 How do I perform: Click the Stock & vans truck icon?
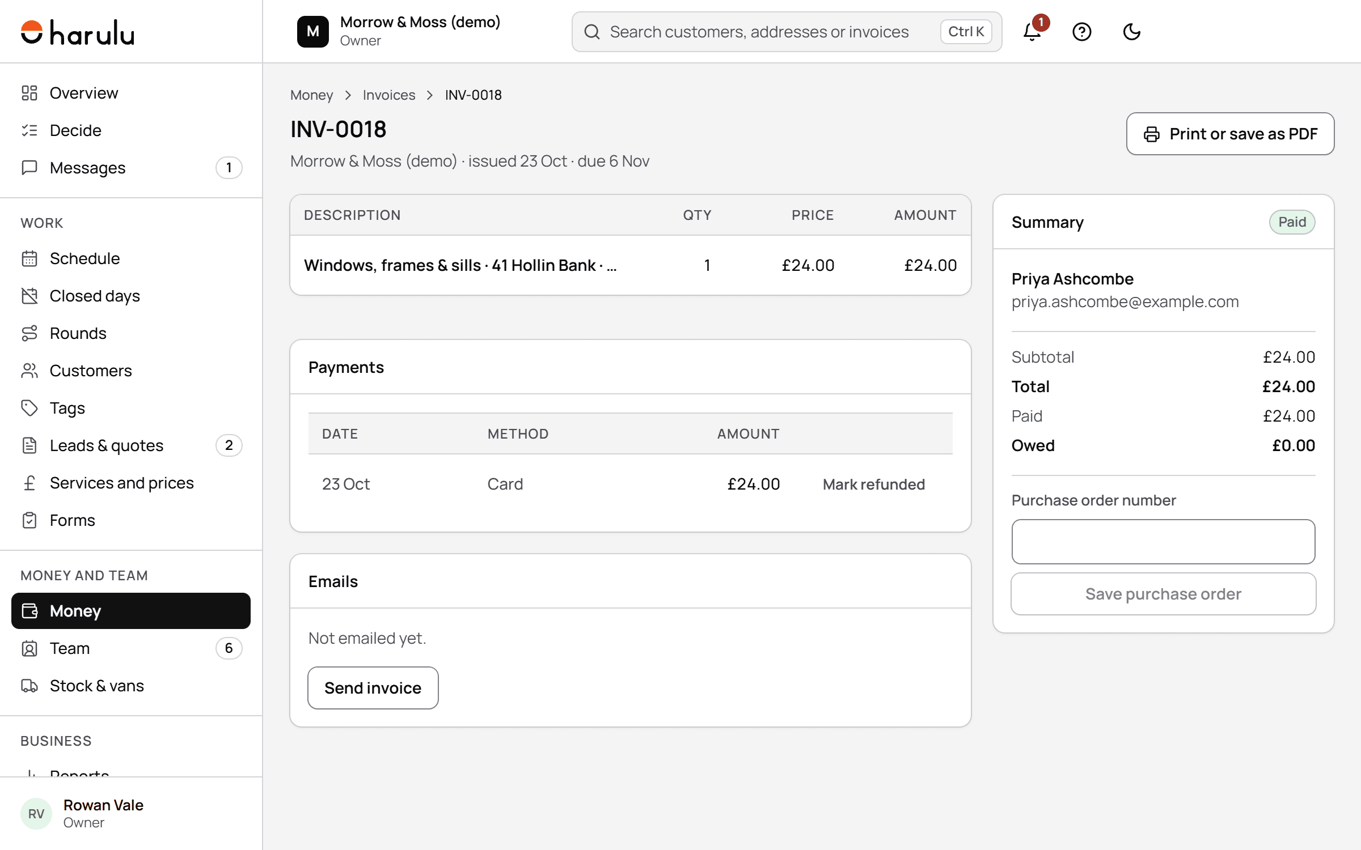pos(29,686)
